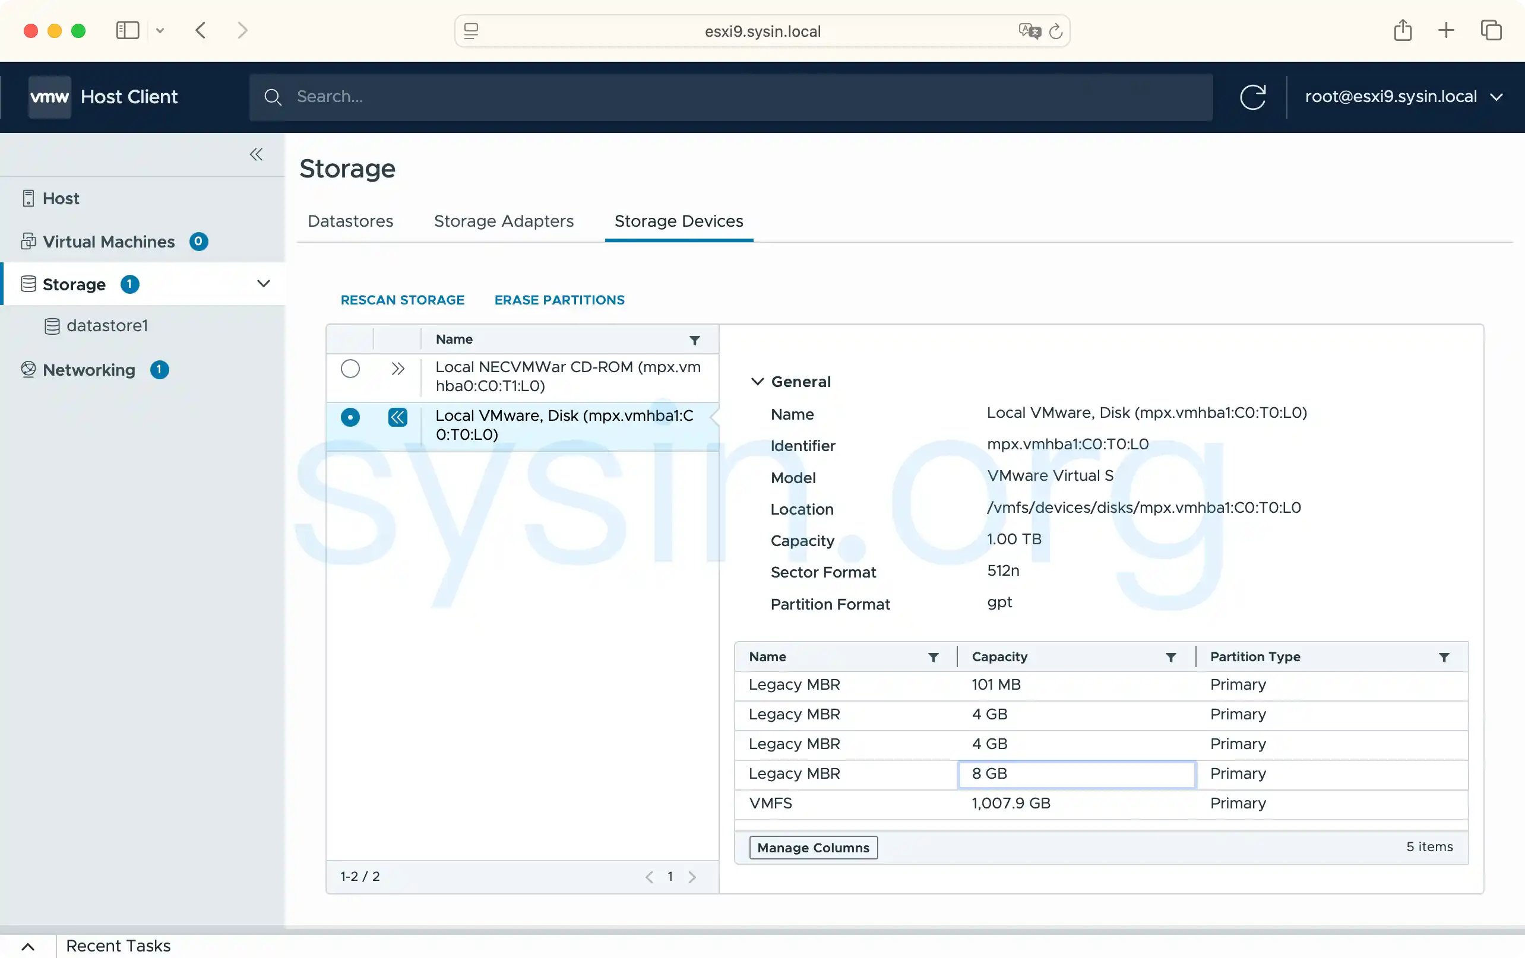Click the Storage count badge 1
This screenshot has width=1525, height=958.
(130, 284)
